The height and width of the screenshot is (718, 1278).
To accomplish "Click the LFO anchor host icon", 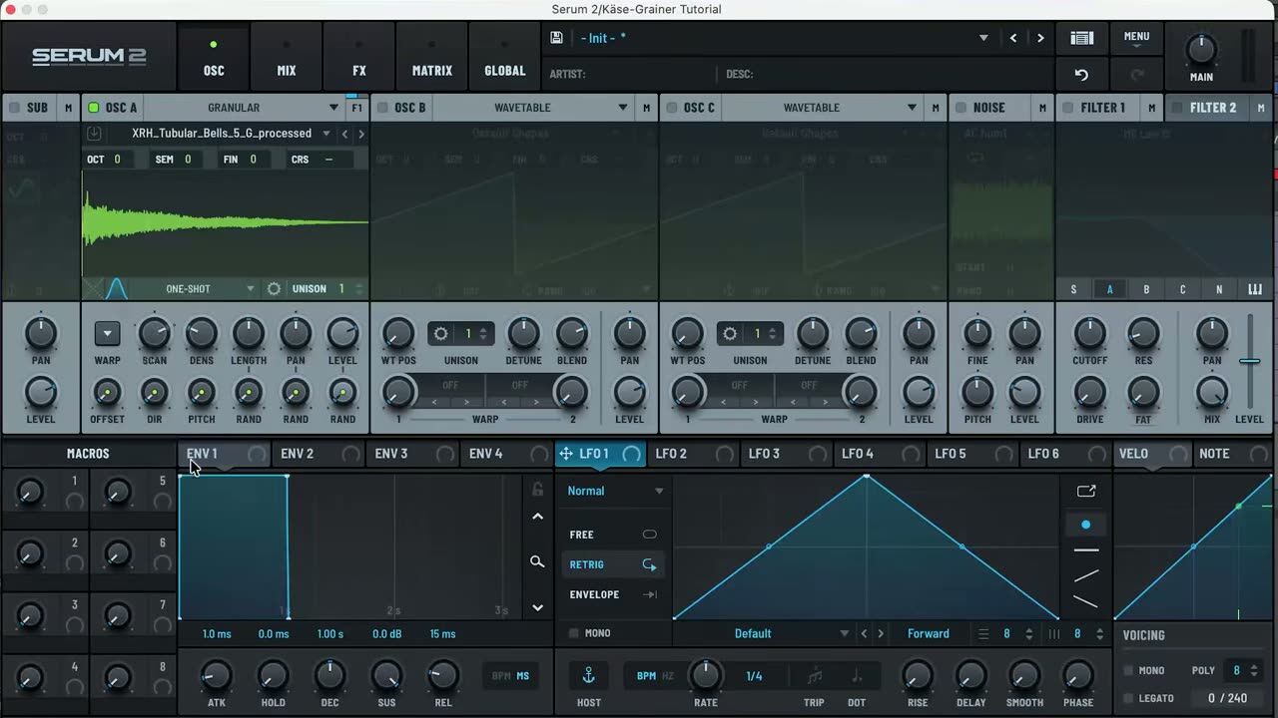I will (589, 676).
